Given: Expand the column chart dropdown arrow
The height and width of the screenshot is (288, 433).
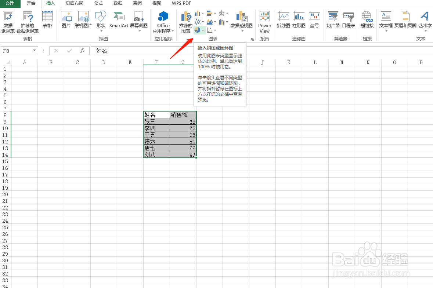Looking at the screenshot, I should click(203, 13).
